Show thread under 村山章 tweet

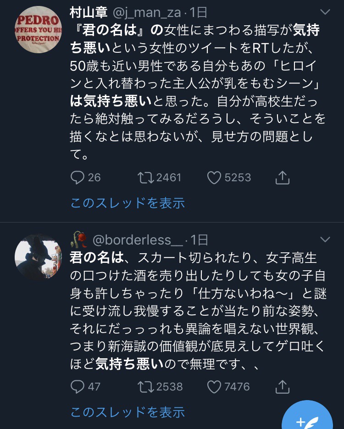click(x=128, y=203)
